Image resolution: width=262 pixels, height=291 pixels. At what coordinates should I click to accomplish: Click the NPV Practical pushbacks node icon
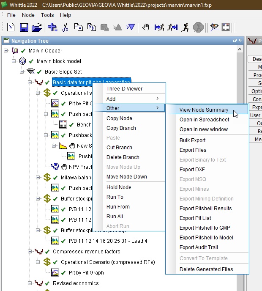[55, 166]
